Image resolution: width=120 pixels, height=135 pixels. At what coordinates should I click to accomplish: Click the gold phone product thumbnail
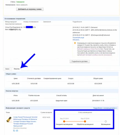(x=9, y=120)
